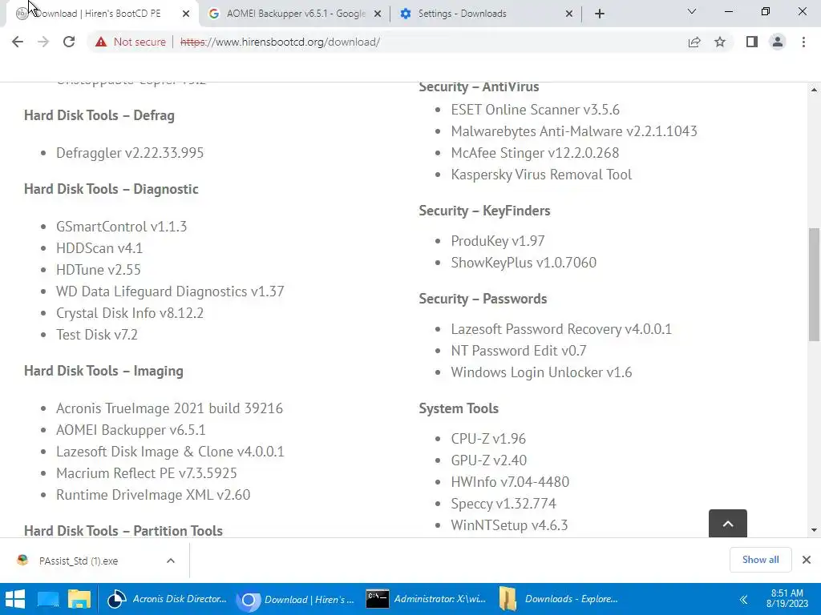
Task: Click AOMEI Backupper v6.5.1 entry
Action: click(131, 430)
